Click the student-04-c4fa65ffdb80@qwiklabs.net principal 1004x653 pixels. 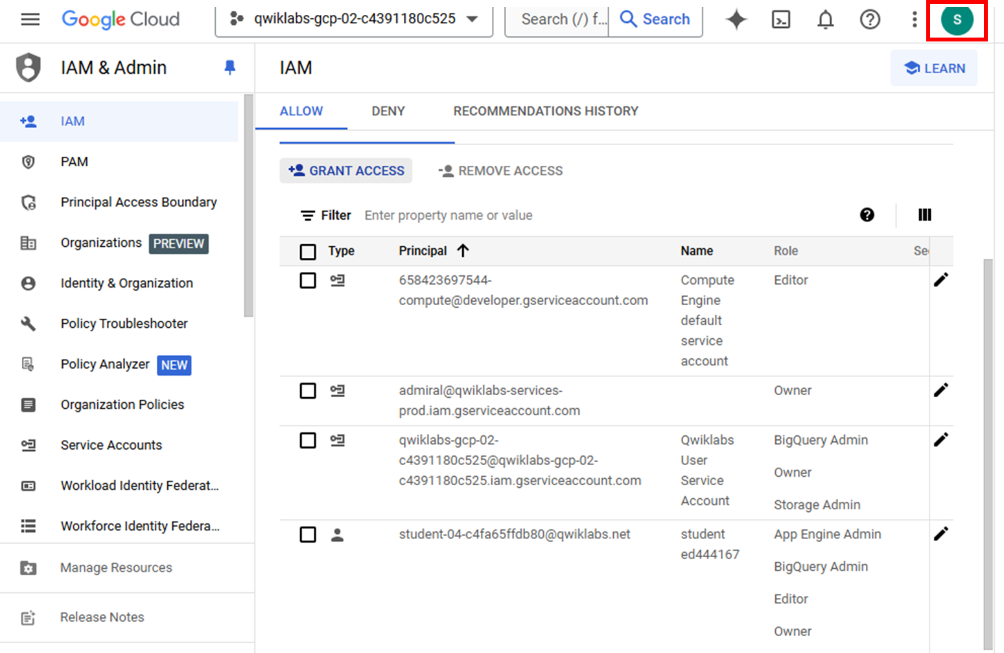tap(515, 534)
